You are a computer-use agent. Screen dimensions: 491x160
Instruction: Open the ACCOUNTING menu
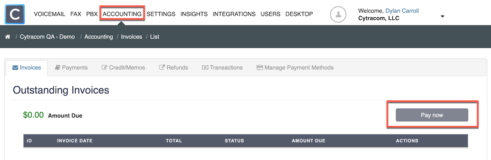pos(122,14)
